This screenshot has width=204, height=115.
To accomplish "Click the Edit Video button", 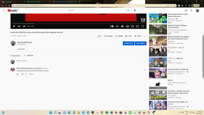I will pyautogui.click(x=141, y=43).
